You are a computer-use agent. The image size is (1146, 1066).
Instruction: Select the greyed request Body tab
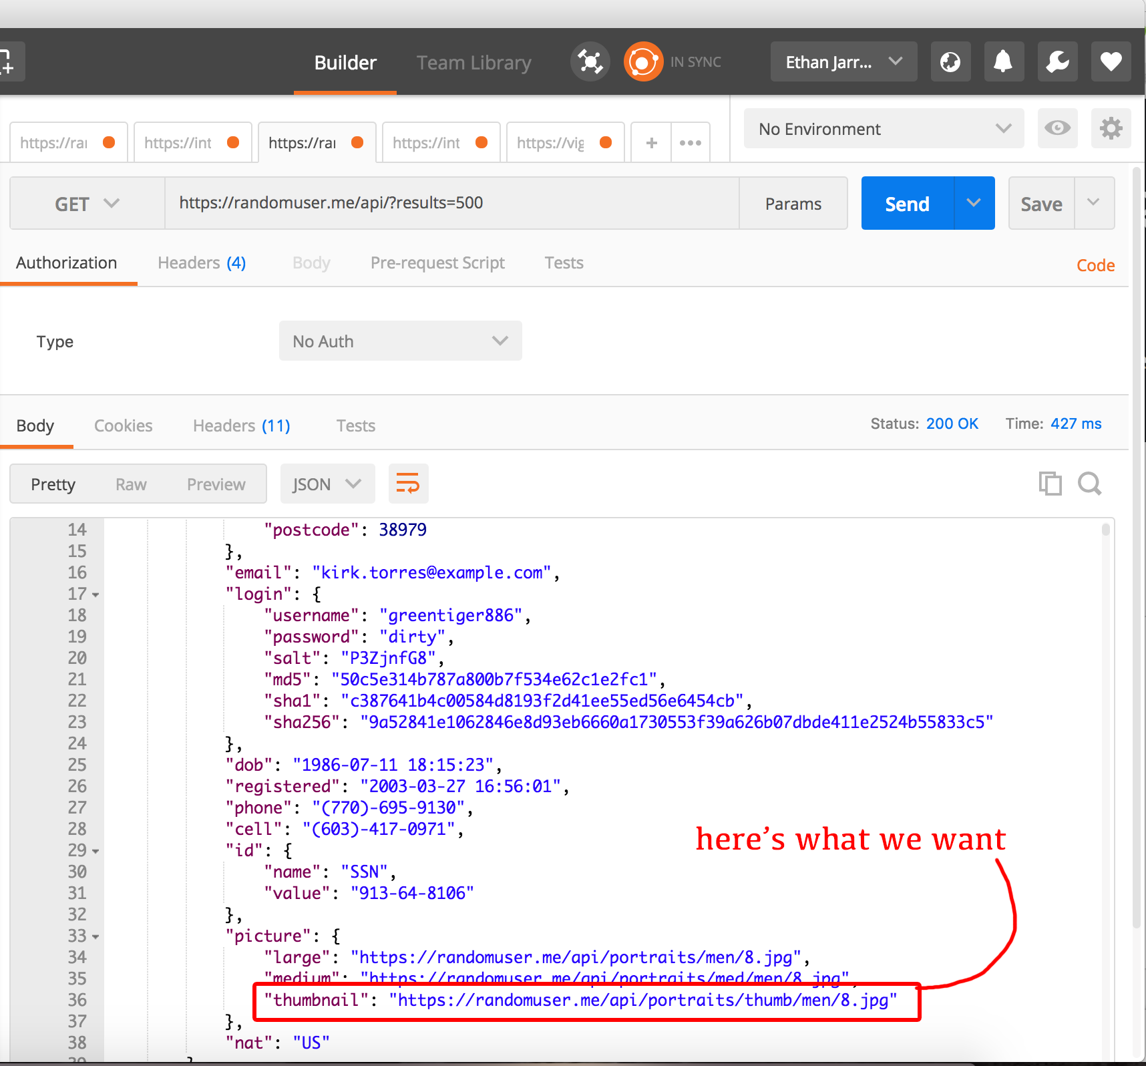coord(311,263)
